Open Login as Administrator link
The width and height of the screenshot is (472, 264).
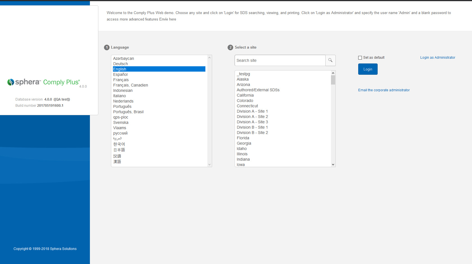tap(438, 58)
